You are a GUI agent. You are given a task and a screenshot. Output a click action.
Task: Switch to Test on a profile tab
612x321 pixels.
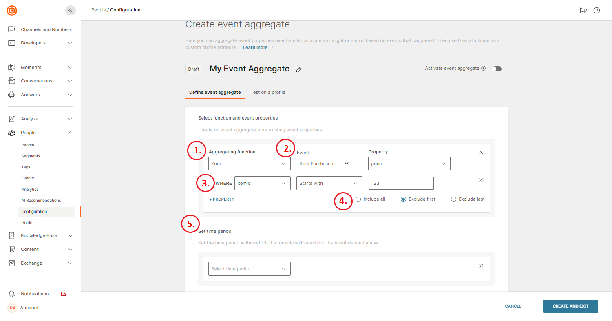click(267, 92)
